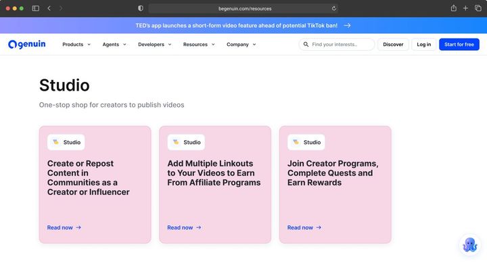487x264 pixels.
Task: Go back with the browser back arrow
Action: 49,8
